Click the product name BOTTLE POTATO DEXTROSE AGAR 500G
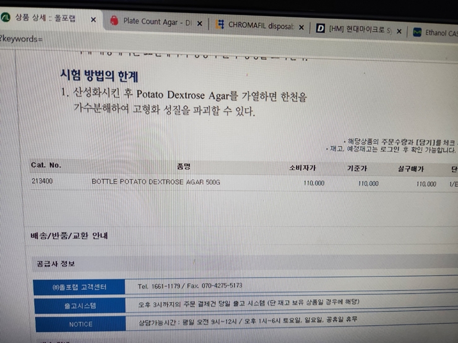Viewport: 458px width, 343px height. coord(155,182)
